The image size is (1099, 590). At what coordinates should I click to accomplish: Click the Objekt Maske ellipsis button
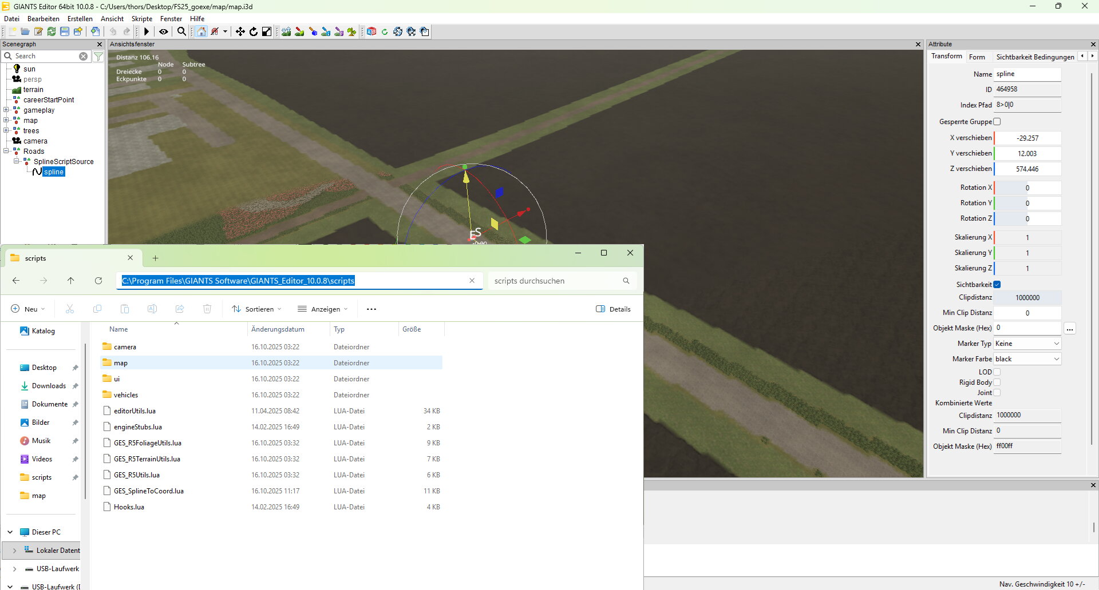[1070, 329]
